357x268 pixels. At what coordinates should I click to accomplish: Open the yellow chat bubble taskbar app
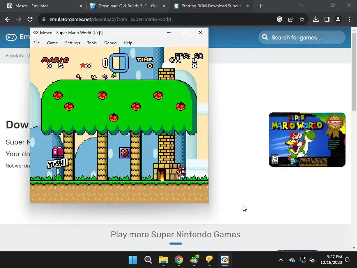[209, 259]
